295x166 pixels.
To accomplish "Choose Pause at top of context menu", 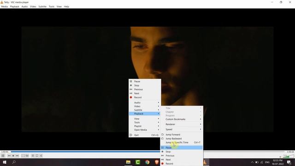I will 145,82.
